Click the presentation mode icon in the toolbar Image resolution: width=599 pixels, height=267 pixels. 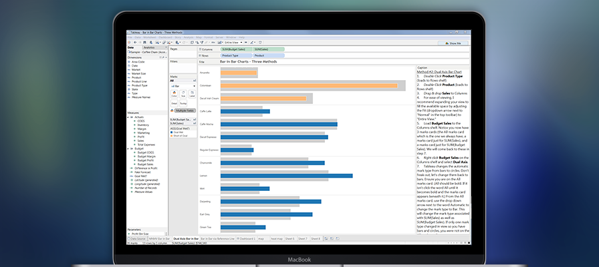(260, 42)
